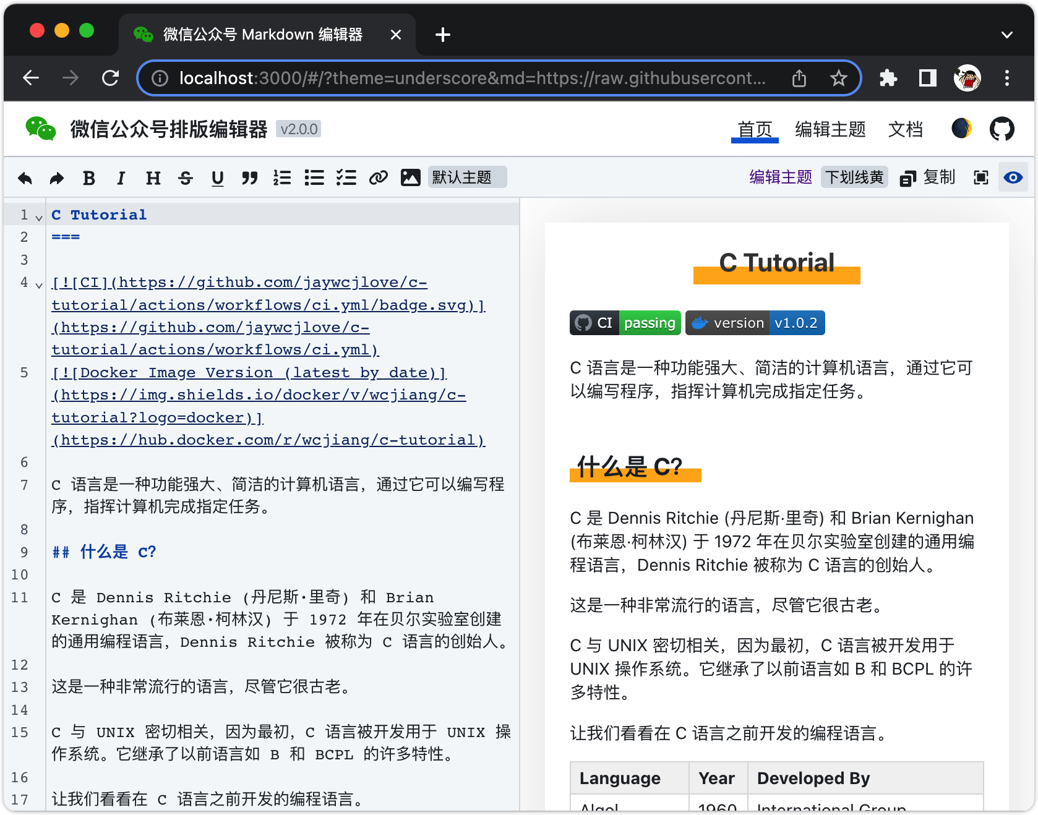Select the 编辑主题 menu item
Viewport: 1038px width, 815px height.
tap(830, 129)
